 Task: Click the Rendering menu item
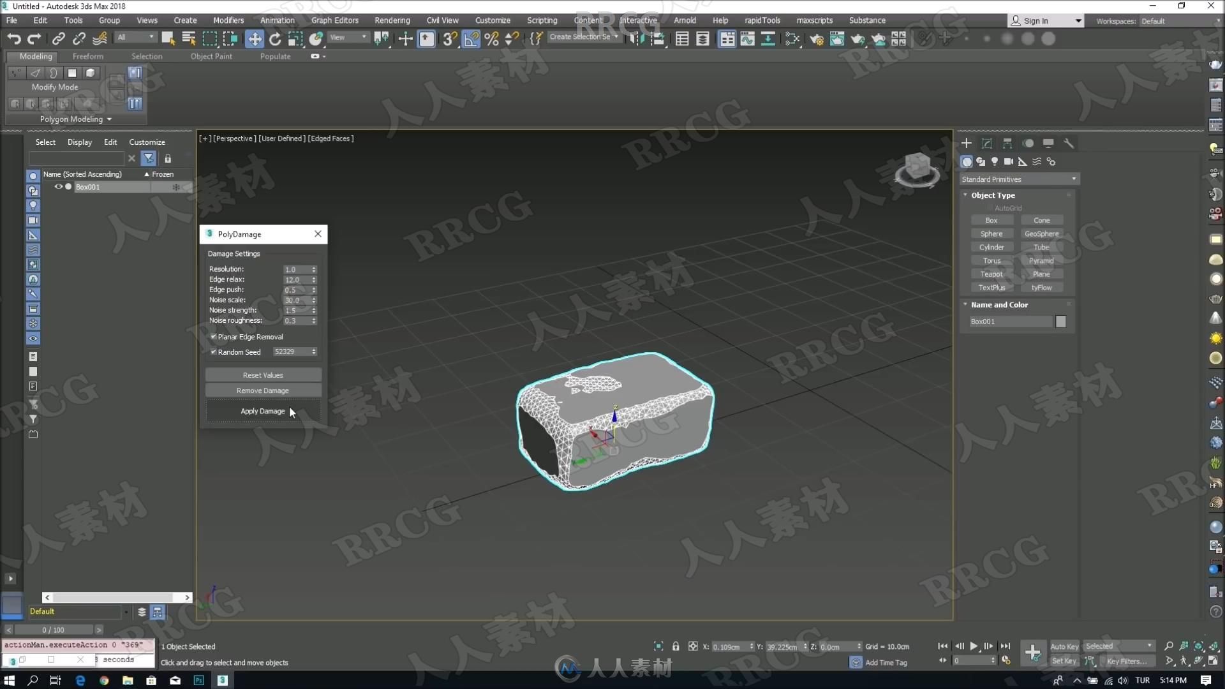pos(392,20)
